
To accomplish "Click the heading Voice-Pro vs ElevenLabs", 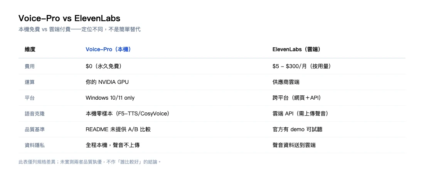I will pos(69,18).
